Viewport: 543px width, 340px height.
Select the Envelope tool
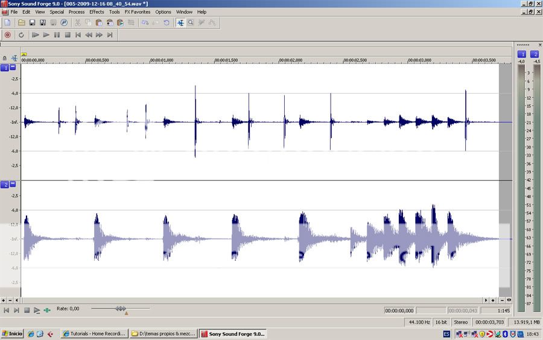(212, 22)
